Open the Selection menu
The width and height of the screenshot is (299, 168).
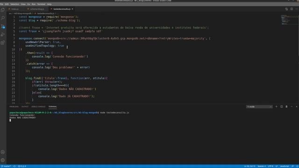[14, 4]
